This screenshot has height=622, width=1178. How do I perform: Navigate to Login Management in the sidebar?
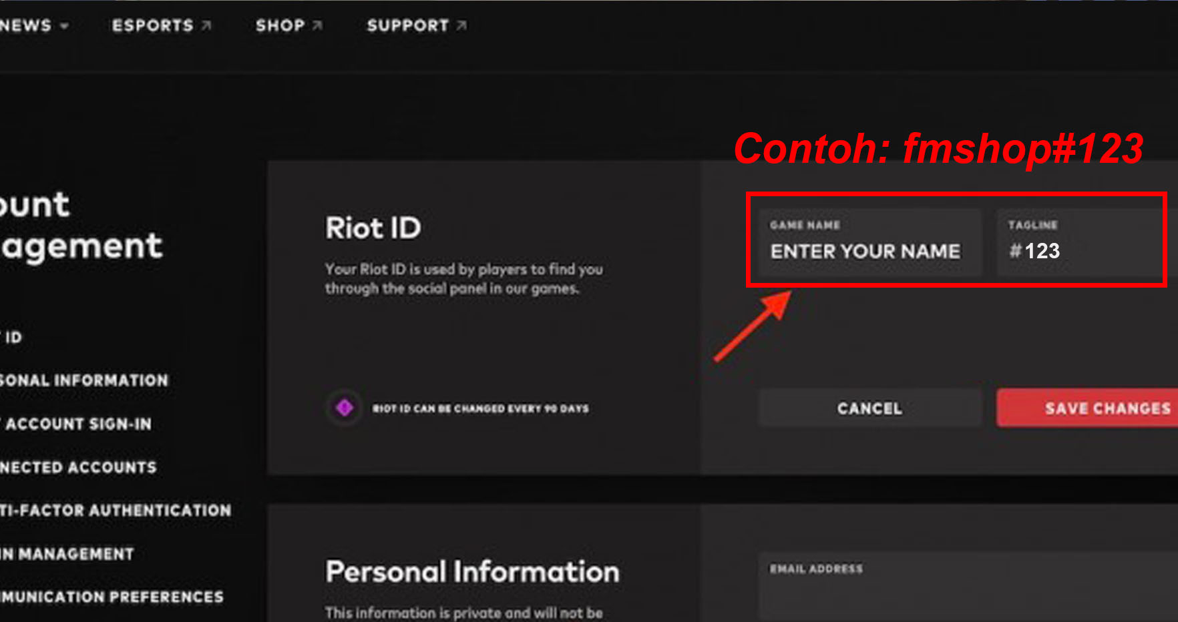pos(67,554)
